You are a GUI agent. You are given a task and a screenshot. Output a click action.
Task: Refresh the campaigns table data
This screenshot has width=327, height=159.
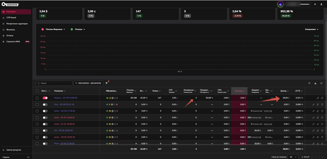[321, 83]
